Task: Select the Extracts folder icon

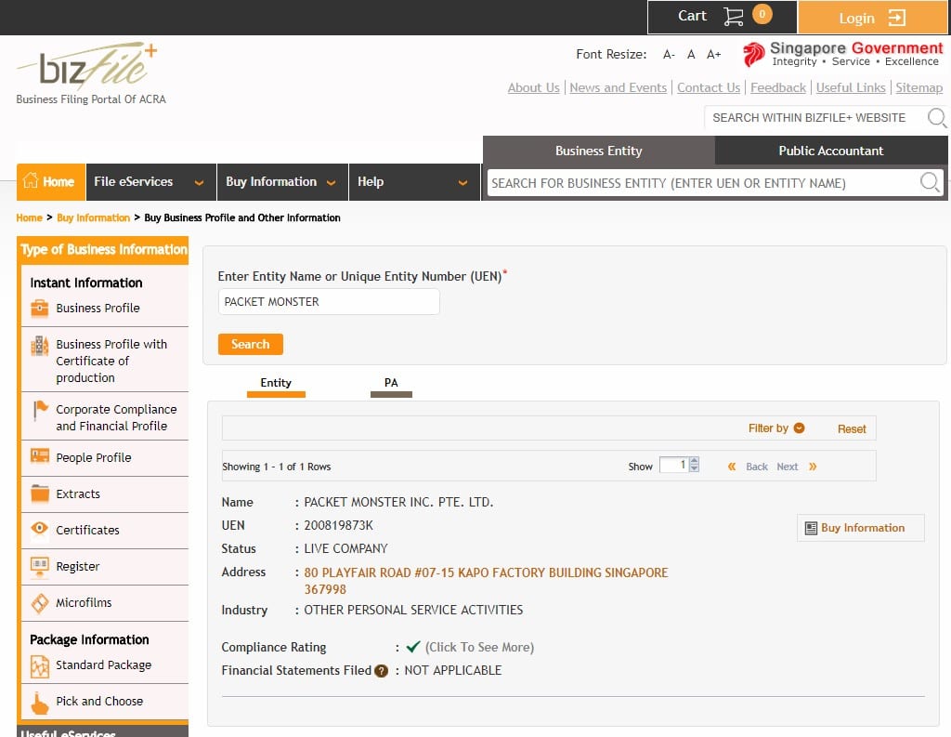Action: pyautogui.click(x=40, y=494)
